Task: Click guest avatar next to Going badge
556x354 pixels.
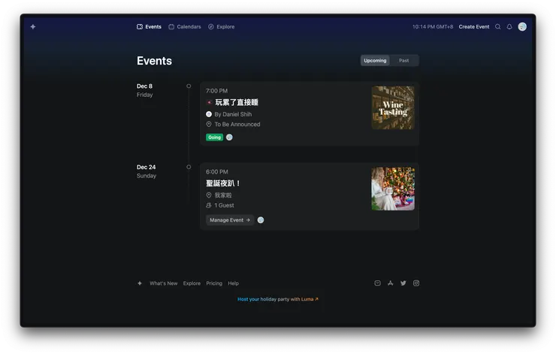Action: pyautogui.click(x=229, y=138)
